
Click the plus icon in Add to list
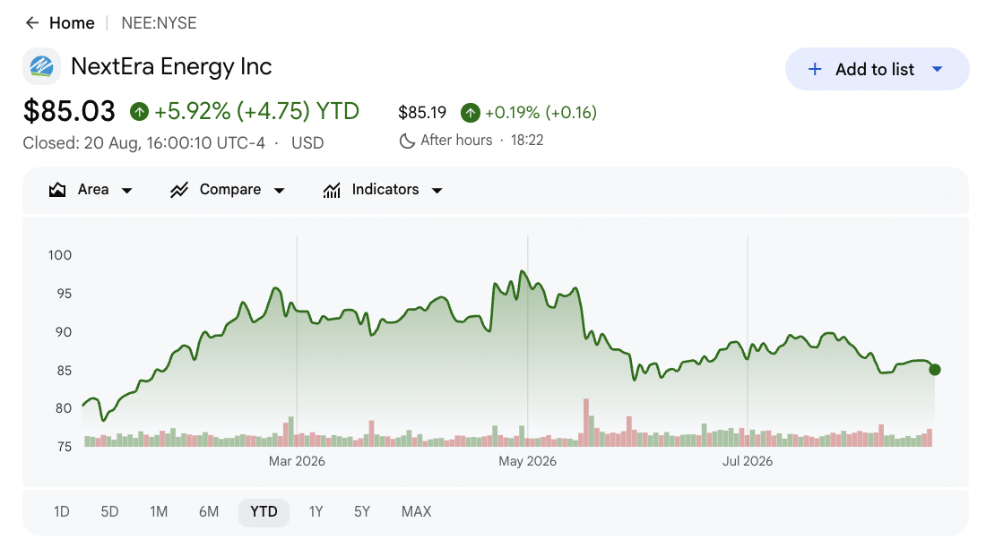coord(814,69)
